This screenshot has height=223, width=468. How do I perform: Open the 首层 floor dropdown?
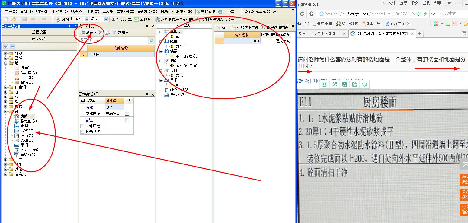[106, 19]
